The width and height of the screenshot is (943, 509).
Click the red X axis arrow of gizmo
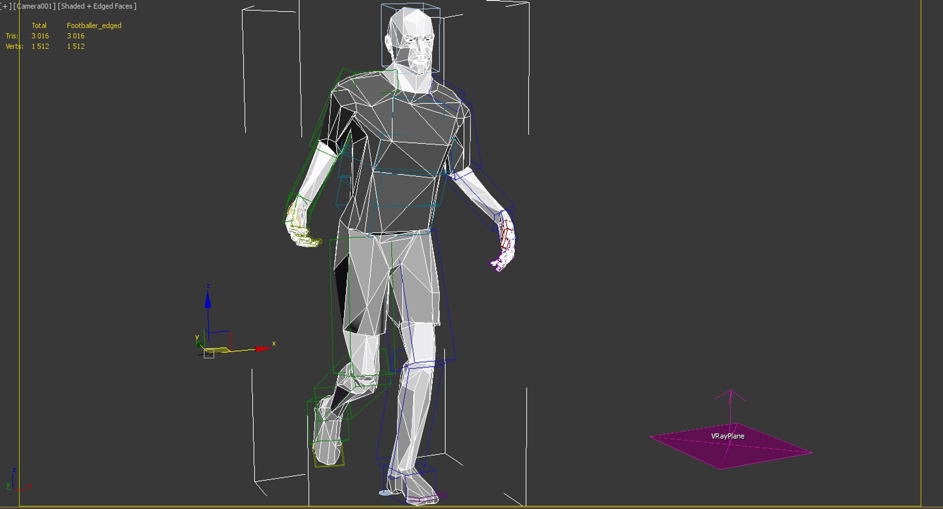[x=263, y=349]
